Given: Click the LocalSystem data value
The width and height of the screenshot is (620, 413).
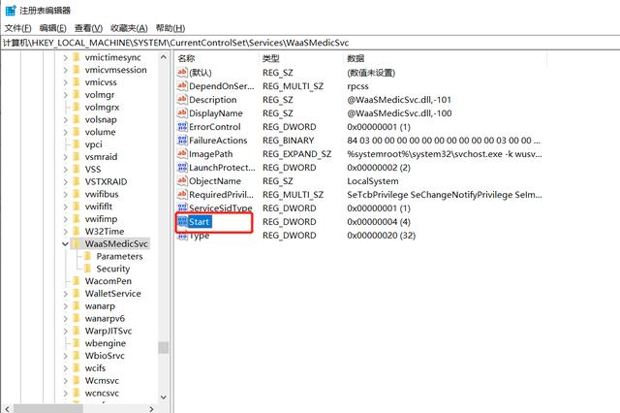Looking at the screenshot, I should pos(372,180).
